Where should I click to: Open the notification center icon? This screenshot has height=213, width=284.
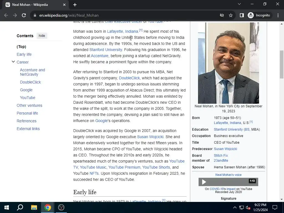point(275,207)
